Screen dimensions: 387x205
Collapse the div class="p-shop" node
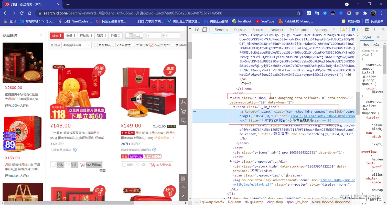231,98
